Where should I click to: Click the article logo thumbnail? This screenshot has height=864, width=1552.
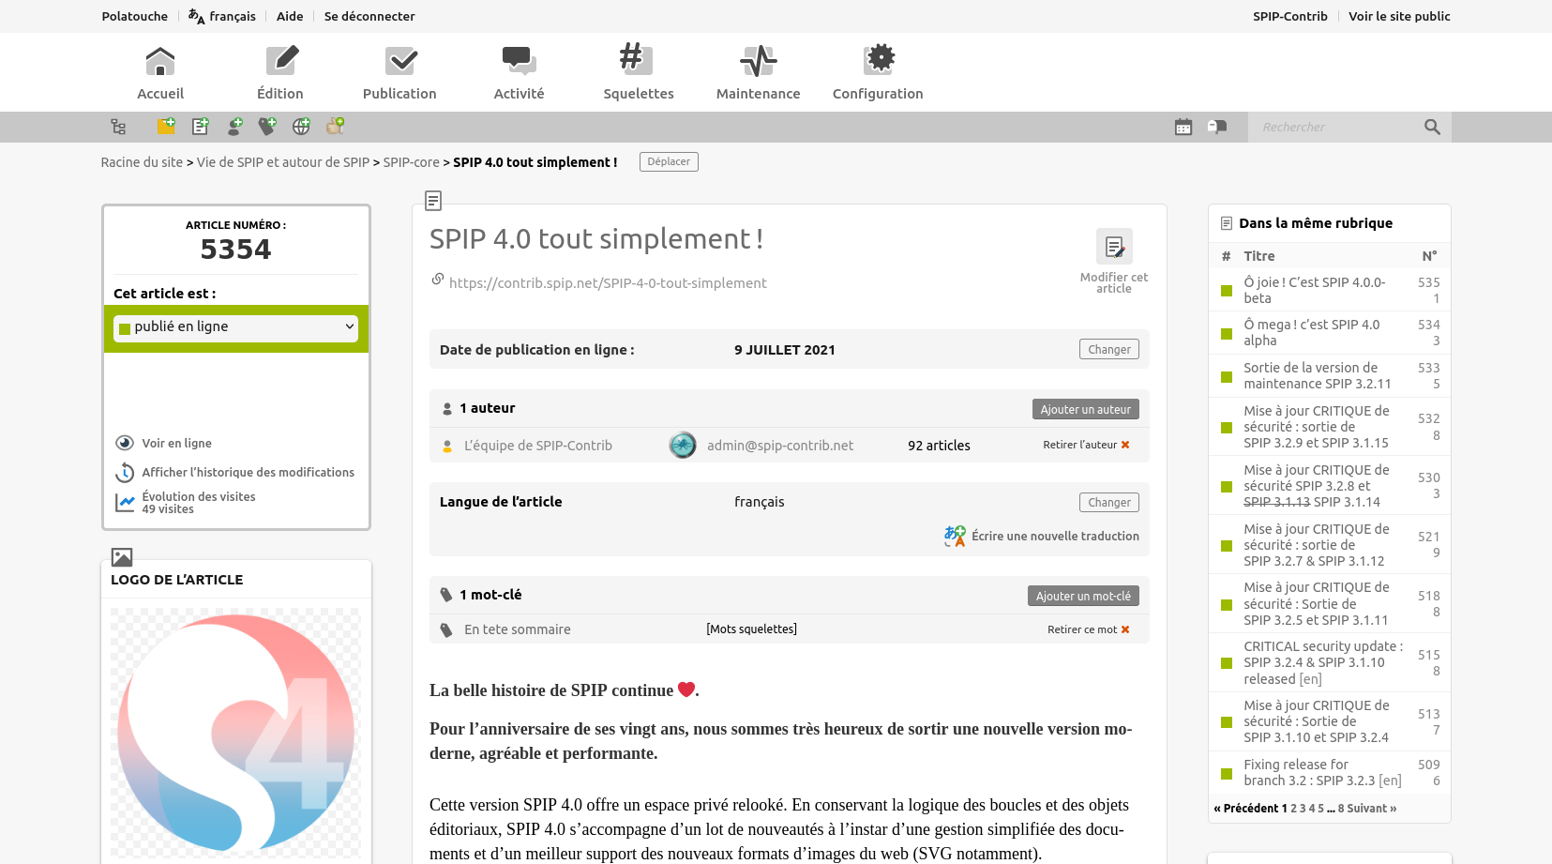coord(235,732)
